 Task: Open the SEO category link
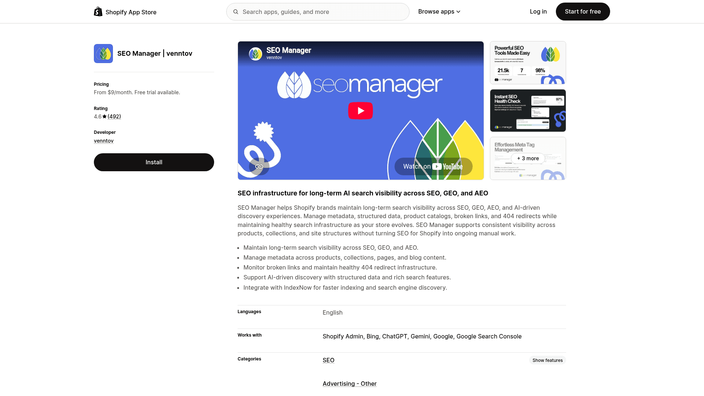(x=329, y=360)
